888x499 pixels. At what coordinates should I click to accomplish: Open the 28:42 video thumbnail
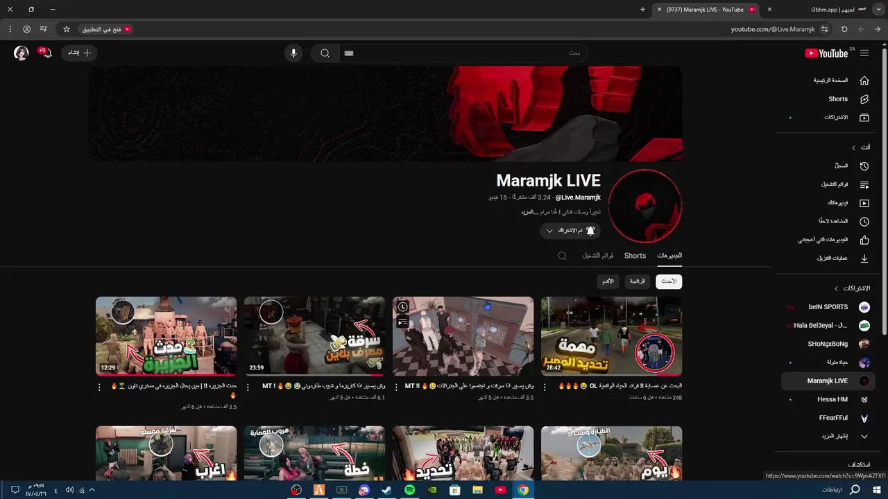(611, 336)
